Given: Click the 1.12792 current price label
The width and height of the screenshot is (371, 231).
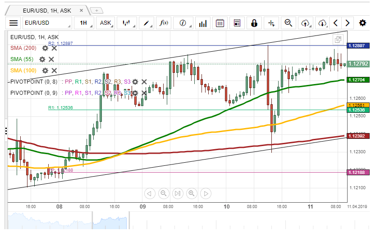Looking at the screenshot, I should click(x=358, y=64).
